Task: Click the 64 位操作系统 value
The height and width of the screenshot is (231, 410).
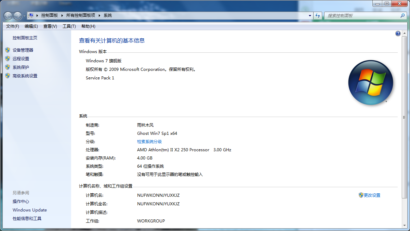Action: [150, 166]
